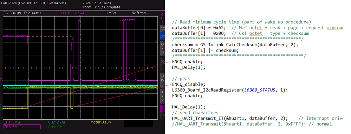Toggle INV invert channel softkey
This screenshot has width=351, height=134.
163,96
